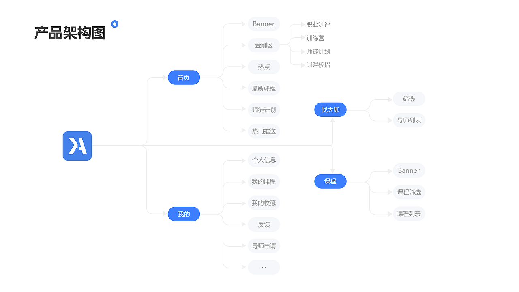This screenshot has height=292, width=519.
Task: Click the 咖课校招 label
Action: coord(318,65)
